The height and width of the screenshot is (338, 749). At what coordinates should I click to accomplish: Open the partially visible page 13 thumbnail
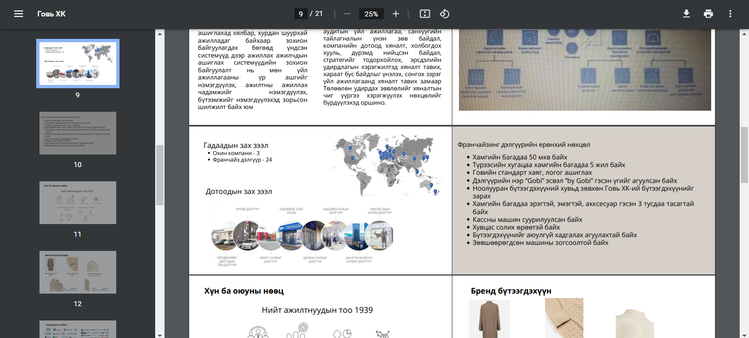click(x=77, y=329)
